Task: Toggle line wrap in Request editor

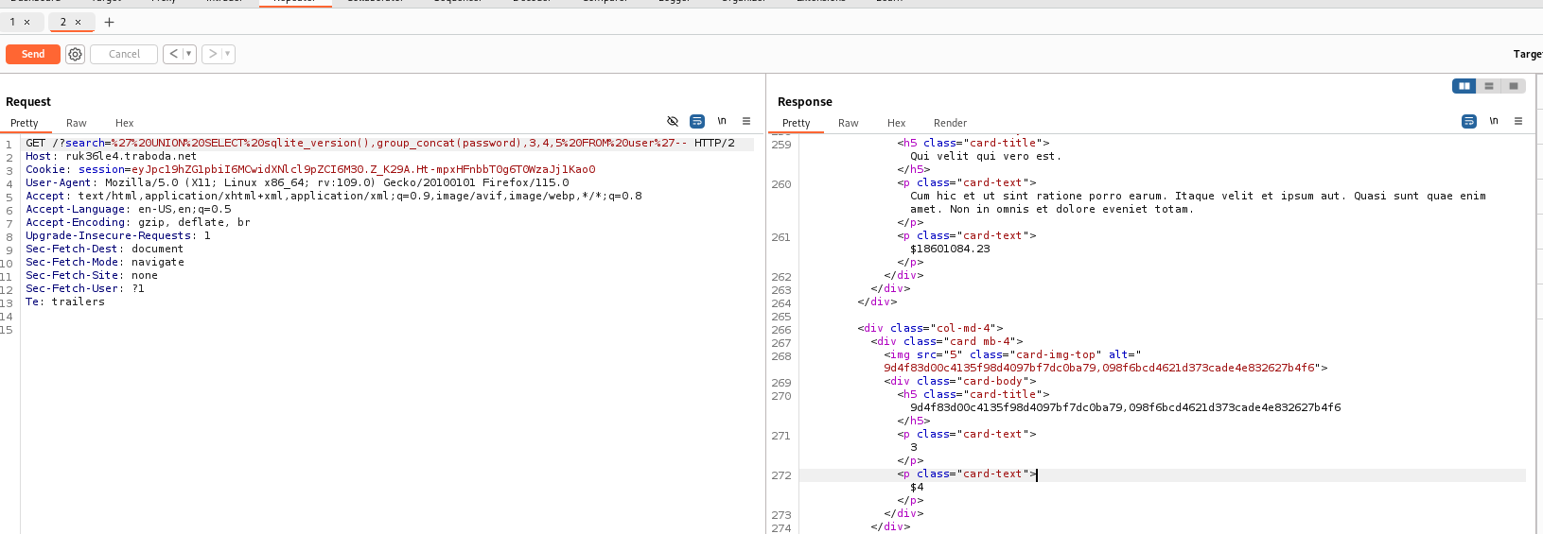Action: [x=697, y=121]
